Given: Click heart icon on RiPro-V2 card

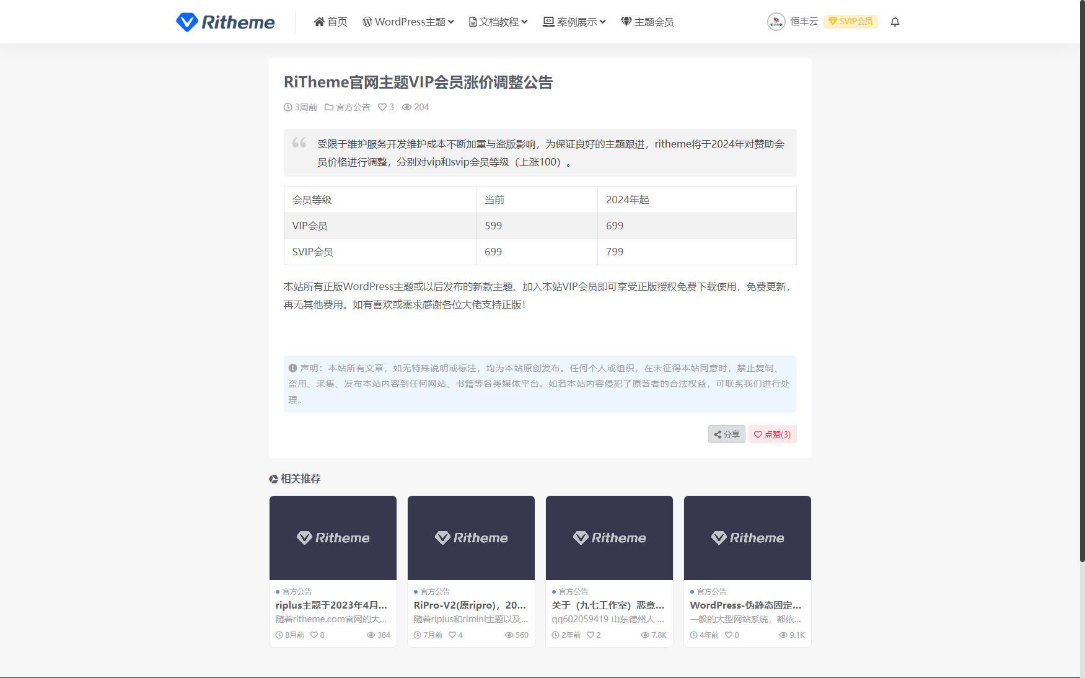Looking at the screenshot, I should click(452, 635).
